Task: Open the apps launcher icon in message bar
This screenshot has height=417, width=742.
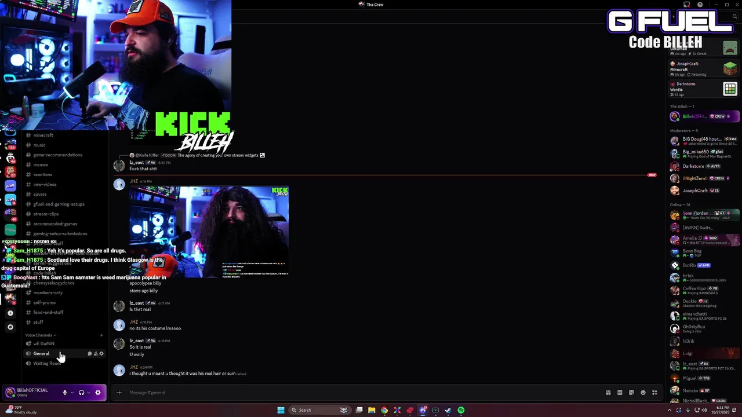Action: [x=654, y=393]
